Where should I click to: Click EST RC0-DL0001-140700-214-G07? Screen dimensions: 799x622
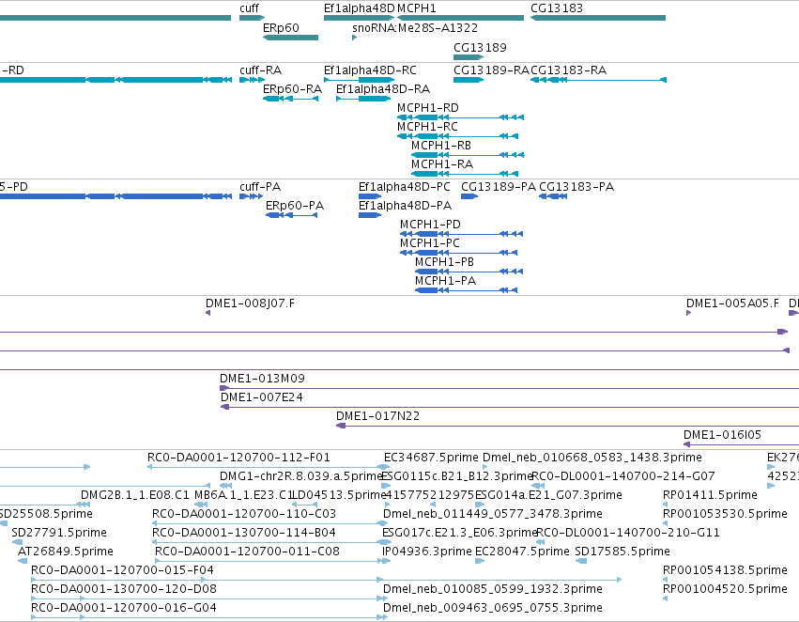click(538, 486)
